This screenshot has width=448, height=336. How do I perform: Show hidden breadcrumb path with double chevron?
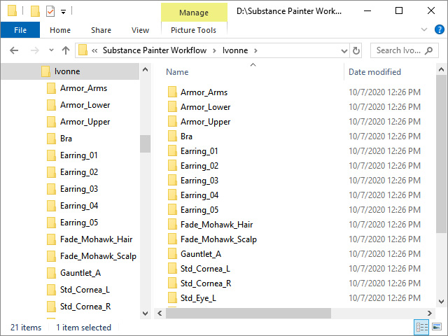(94, 51)
